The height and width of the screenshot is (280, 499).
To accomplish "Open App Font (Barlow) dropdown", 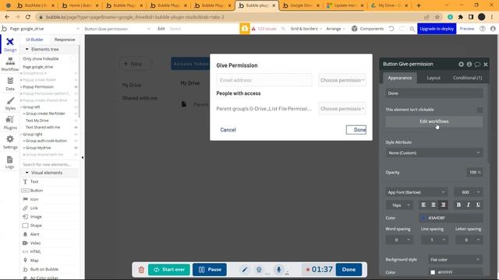I will point(416,192).
